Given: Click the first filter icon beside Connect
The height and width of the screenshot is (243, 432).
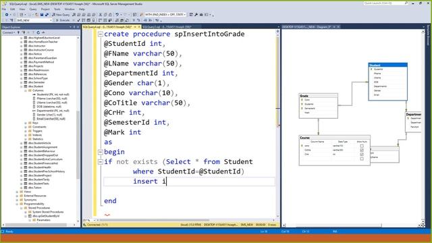Looking at the screenshot, I should tap(19, 32).
